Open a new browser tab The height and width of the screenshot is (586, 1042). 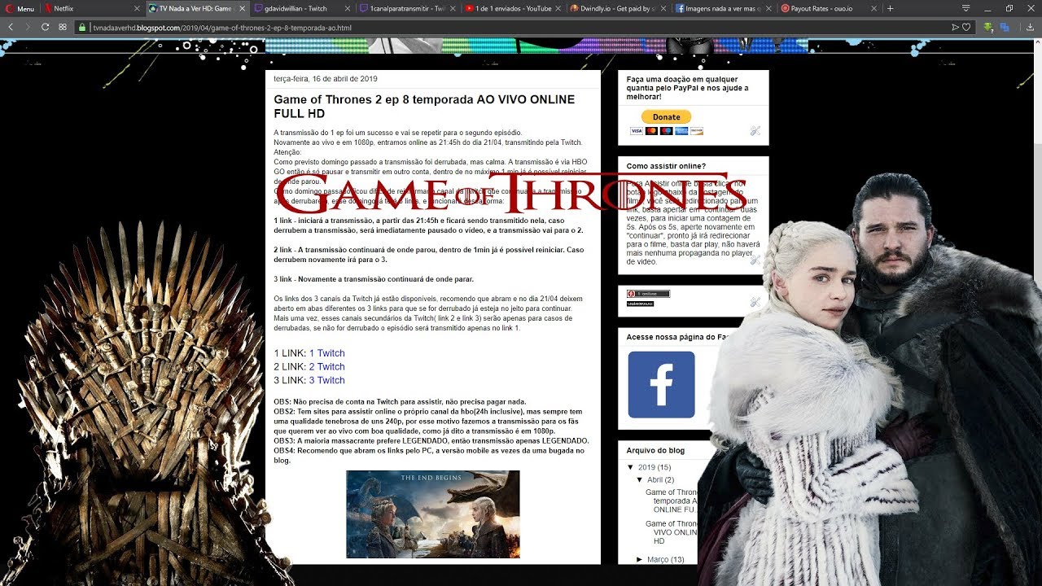pos(890,8)
